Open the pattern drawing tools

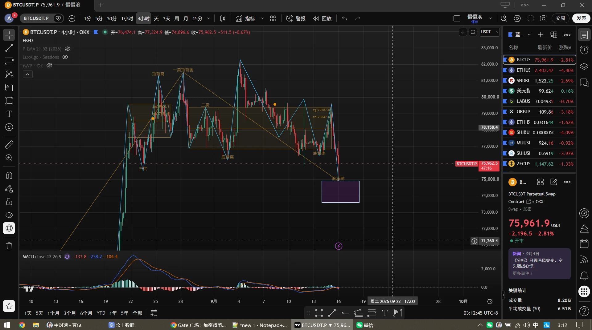(9, 74)
